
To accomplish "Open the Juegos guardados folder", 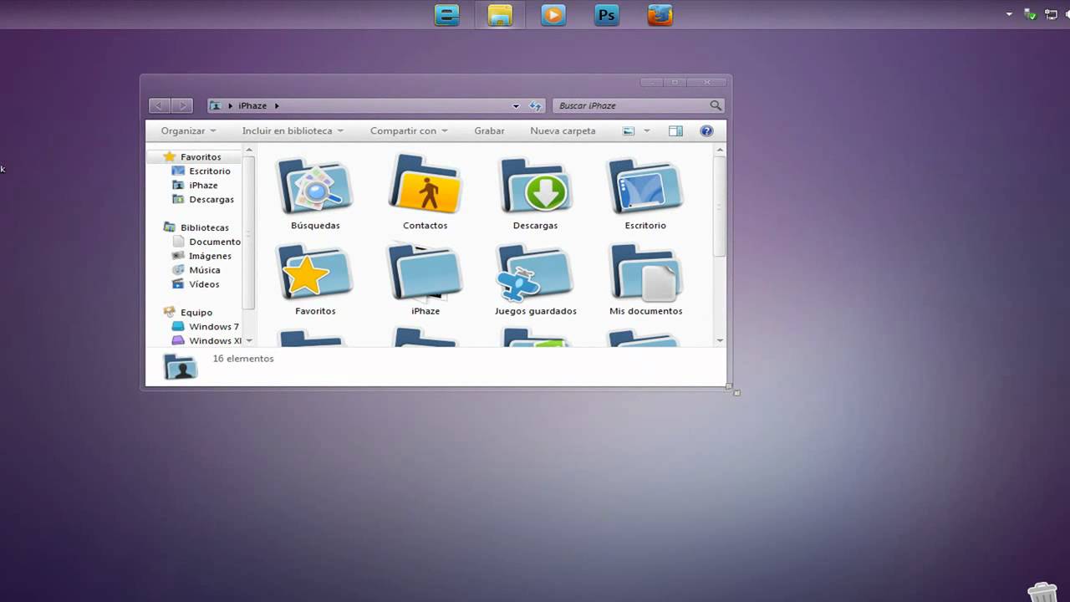I will pyautogui.click(x=535, y=273).
